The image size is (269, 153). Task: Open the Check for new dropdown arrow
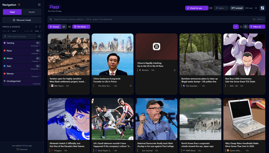tap(206, 8)
